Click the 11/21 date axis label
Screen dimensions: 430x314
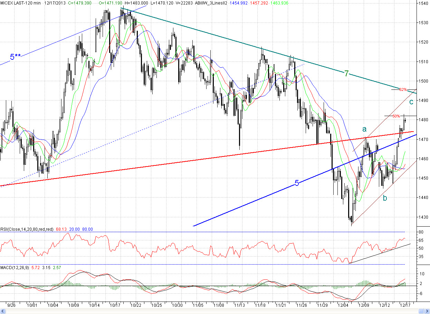281,305
